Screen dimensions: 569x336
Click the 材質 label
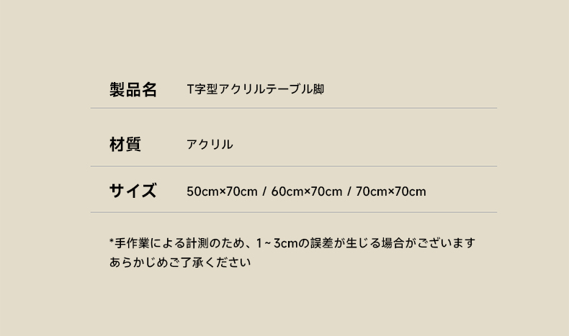(x=125, y=145)
